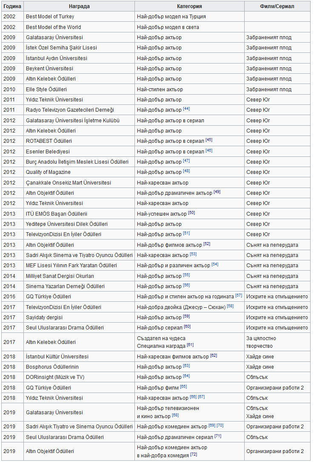Follow citation 61 after Специална награда
Image resolution: width=314 pixels, height=462 pixels.
tap(190, 345)
